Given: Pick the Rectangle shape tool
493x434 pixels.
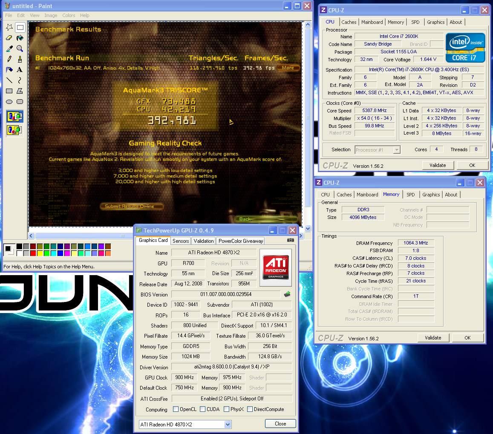Looking at the screenshot, I should pos(9,91).
